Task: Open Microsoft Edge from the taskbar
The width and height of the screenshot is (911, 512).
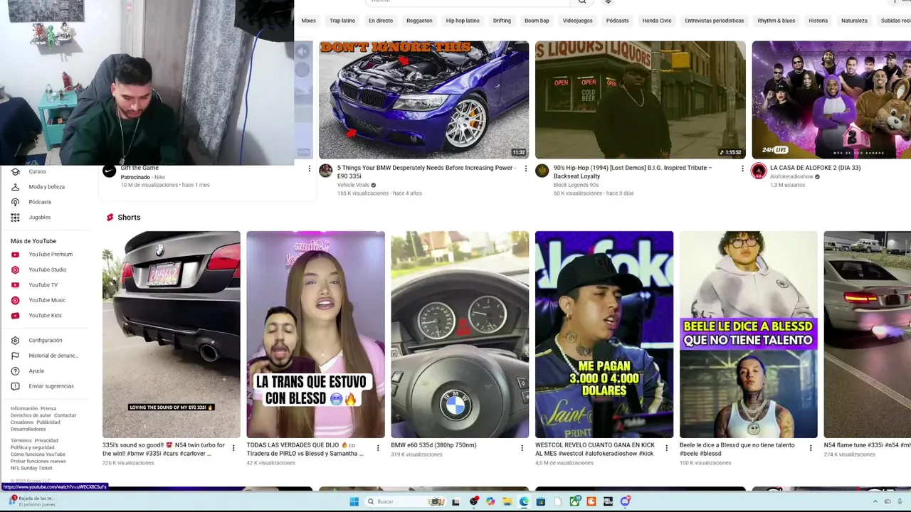Action: tap(524, 501)
